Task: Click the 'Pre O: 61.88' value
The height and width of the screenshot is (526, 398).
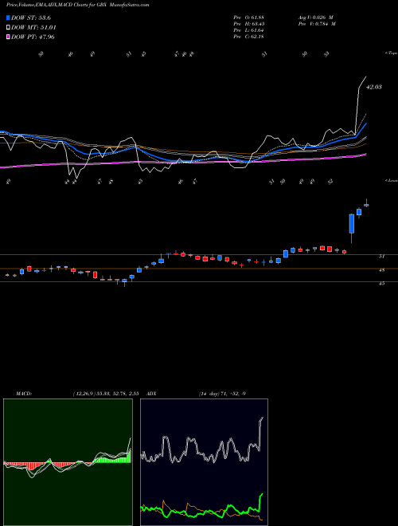Action: (x=248, y=18)
